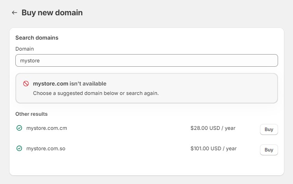Click the "isn't available" message text
Viewport: 293px width, 184px height.
88,84
